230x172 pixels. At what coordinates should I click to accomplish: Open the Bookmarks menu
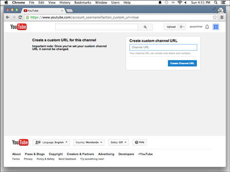(x=83, y=3)
